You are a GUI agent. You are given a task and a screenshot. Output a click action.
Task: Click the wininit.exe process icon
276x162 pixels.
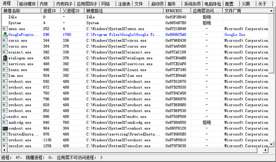coord(5,52)
